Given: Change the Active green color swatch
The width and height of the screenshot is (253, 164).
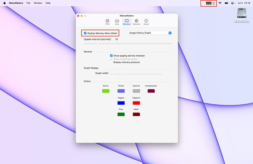Looking at the screenshot, I should pos(106,91).
